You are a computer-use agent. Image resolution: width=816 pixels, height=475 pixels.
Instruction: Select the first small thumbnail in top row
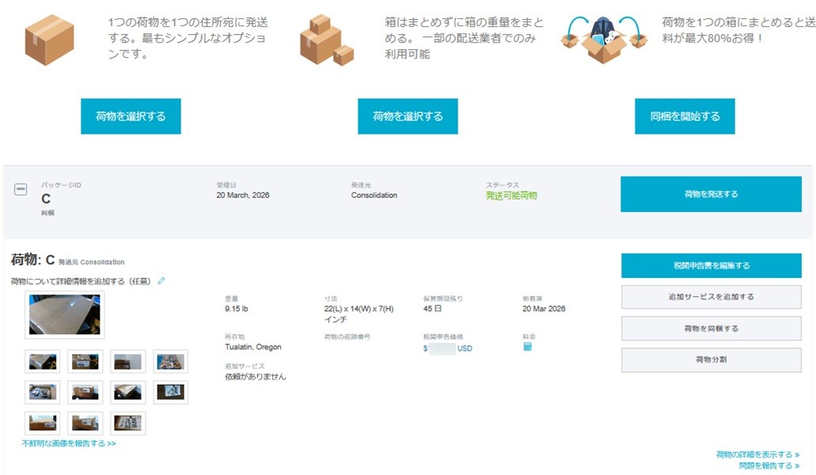[43, 362]
